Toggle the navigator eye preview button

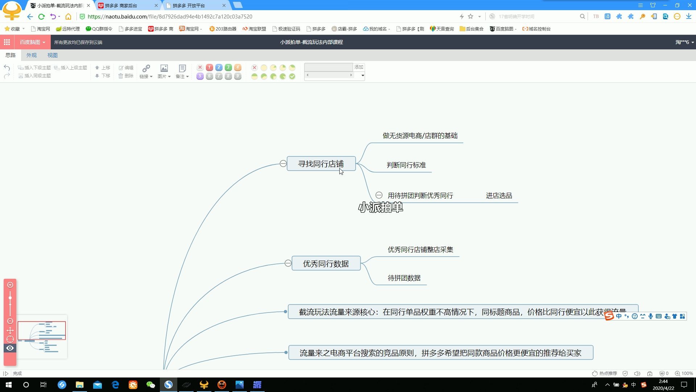(10, 348)
